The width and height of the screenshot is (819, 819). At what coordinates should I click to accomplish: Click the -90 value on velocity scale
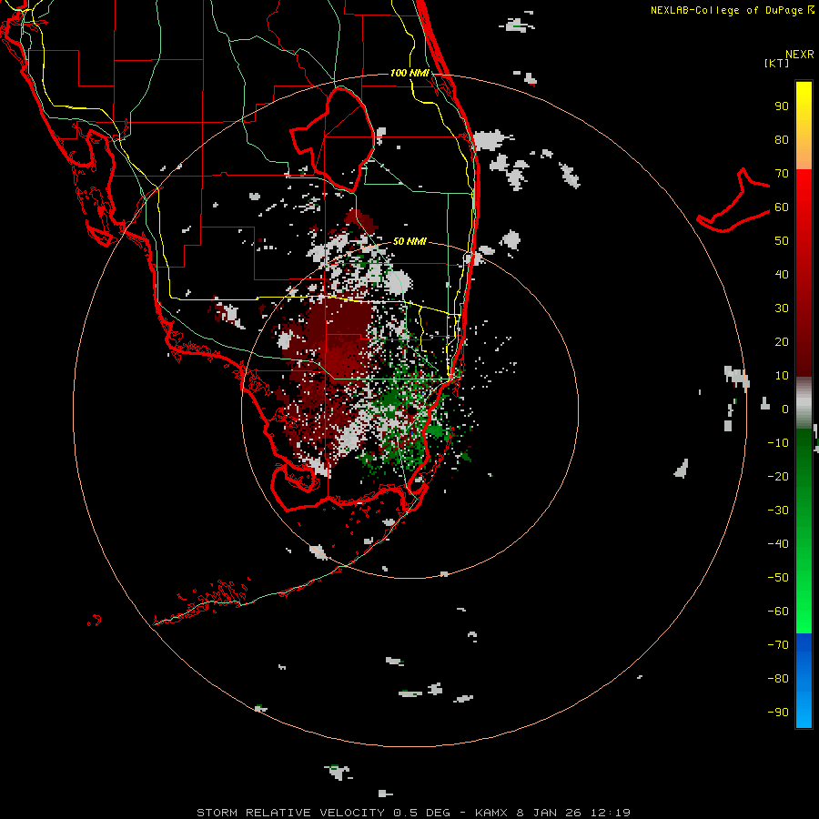coord(778,713)
